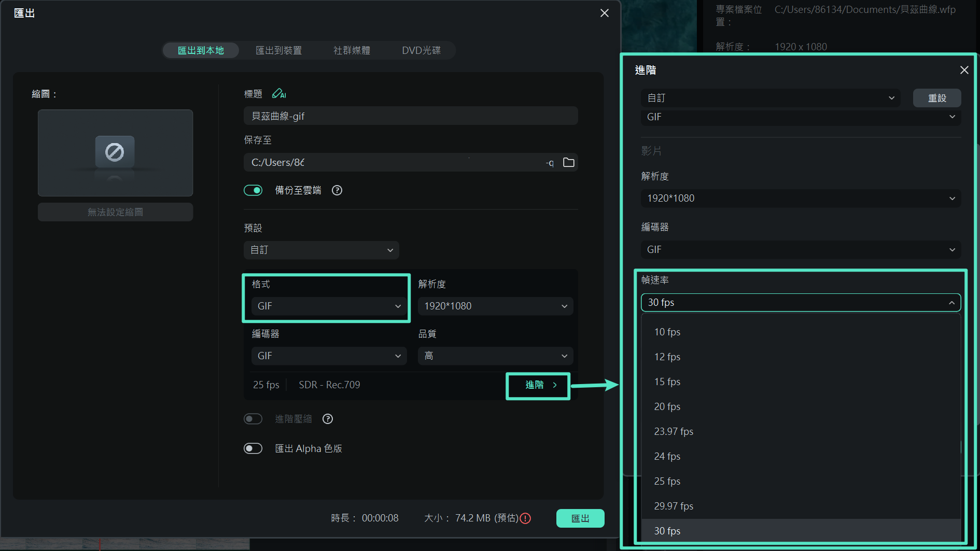The height and width of the screenshot is (551, 980).
Task: Open the save location folder browser icon
Action: (x=569, y=162)
